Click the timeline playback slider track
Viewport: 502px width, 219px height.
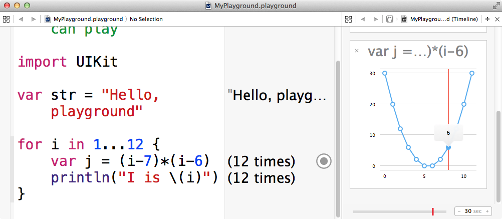[x=391, y=212]
